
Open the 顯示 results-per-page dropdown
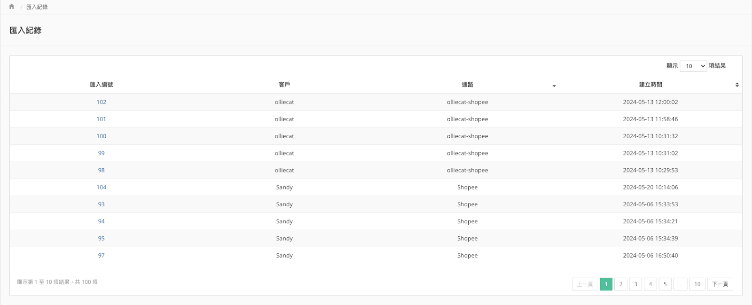point(693,66)
